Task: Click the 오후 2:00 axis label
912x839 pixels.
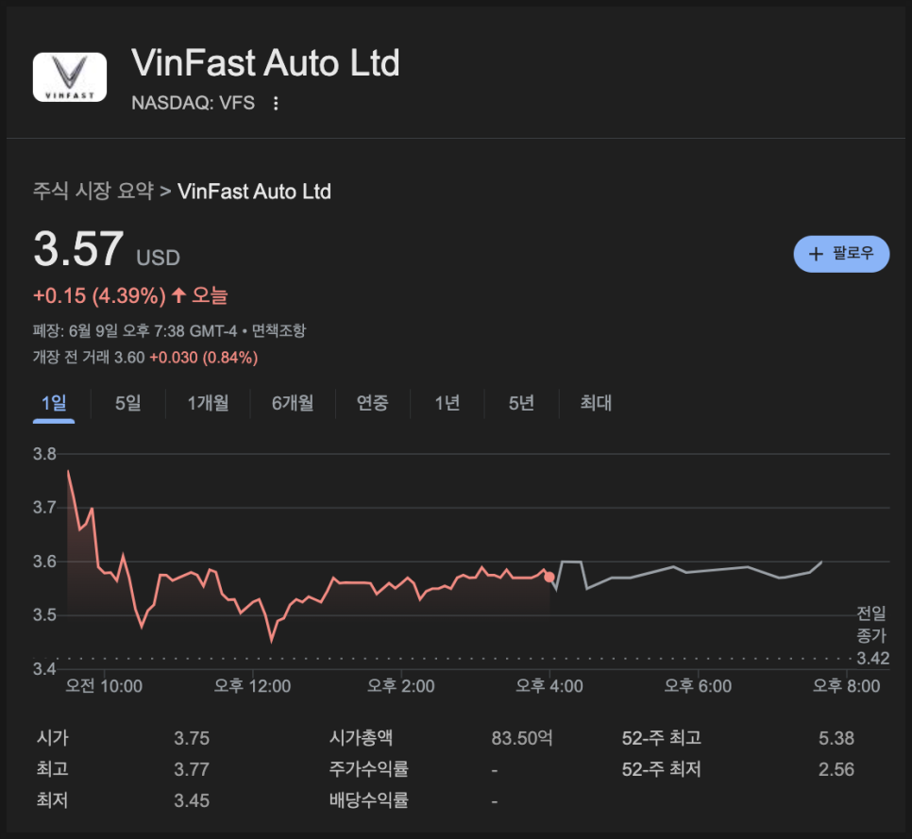Action: pyautogui.click(x=400, y=686)
